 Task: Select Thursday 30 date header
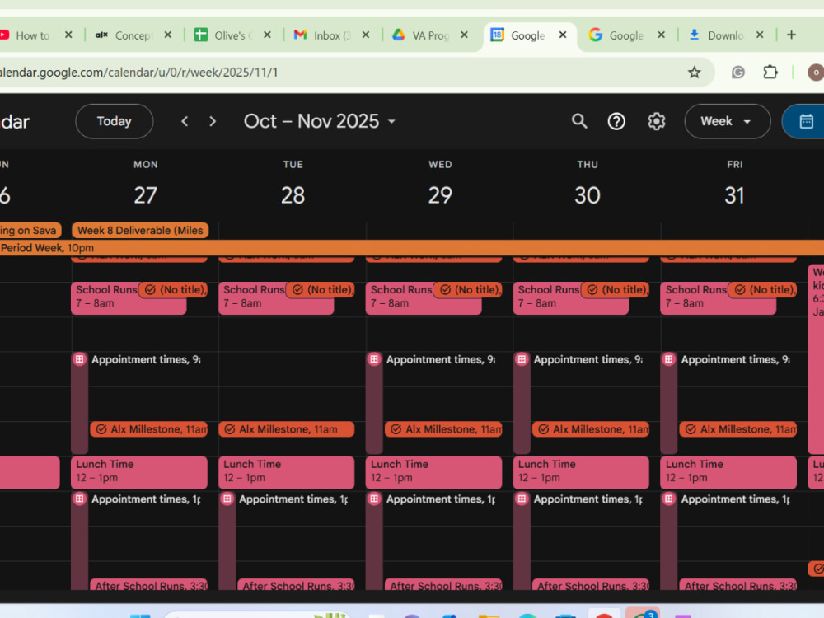click(x=587, y=195)
